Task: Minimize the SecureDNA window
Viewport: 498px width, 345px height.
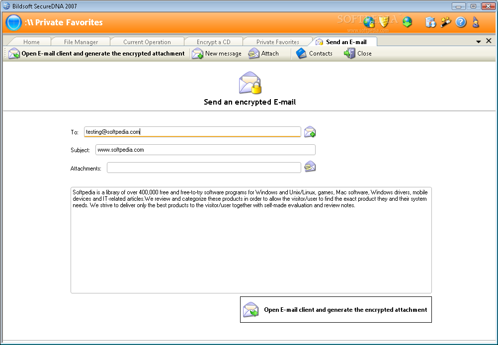Action: pyautogui.click(x=459, y=6)
